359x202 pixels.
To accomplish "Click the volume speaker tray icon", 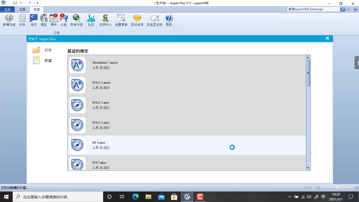I will pos(309,197).
